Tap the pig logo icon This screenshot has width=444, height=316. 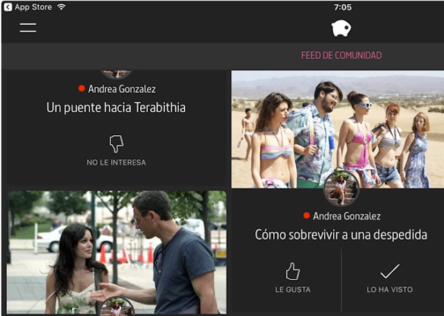[x=341, y=28]
